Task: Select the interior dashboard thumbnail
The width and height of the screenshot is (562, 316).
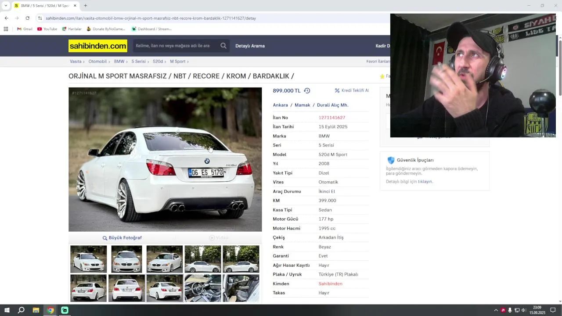Action: pos(203,288)
